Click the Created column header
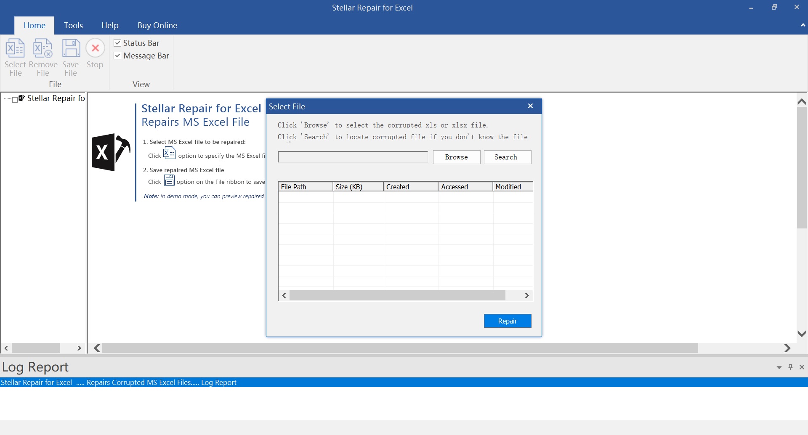Image resolution: width=808 pixels, height=435 pixels. click(411, 186)
